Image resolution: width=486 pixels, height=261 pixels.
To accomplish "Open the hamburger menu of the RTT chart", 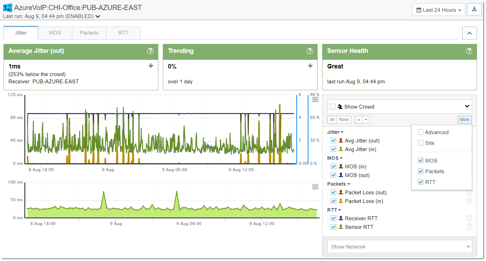I will tap(315, 187).
